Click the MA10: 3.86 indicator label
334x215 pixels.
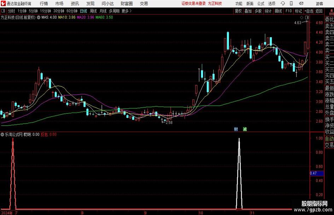point(67,17)
